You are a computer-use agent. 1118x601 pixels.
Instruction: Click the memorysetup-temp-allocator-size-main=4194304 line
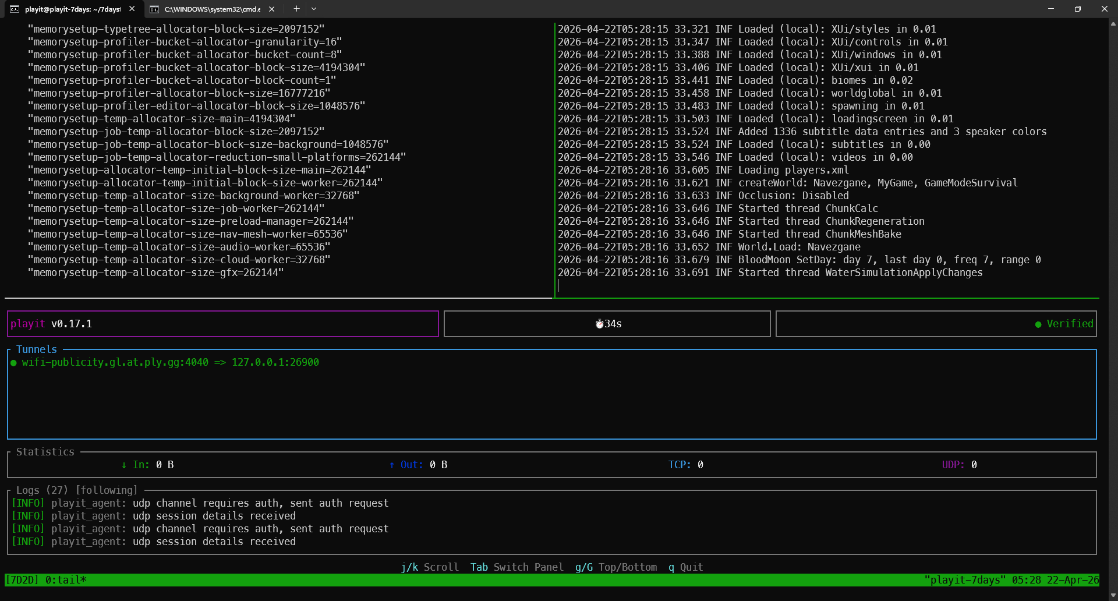(162, 119)
